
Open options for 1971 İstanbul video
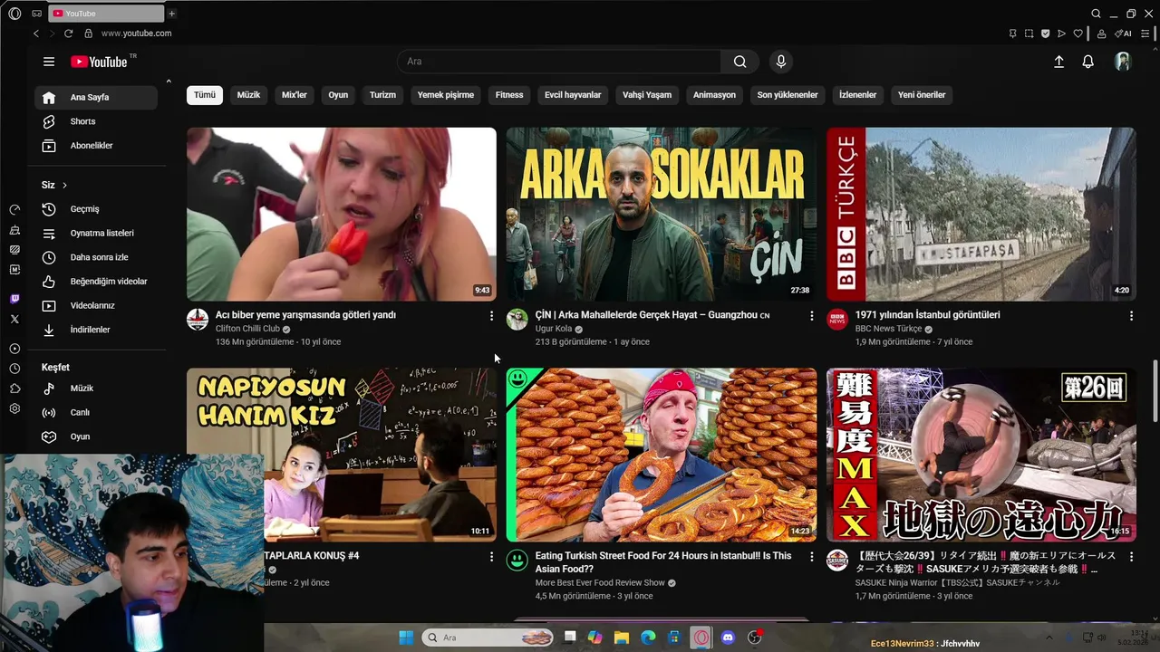[x=1131, y=316]
